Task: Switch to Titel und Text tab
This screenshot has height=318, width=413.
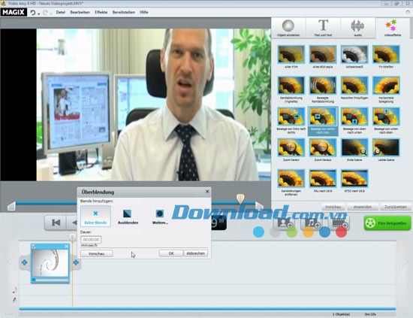Action: coord(323,28)
